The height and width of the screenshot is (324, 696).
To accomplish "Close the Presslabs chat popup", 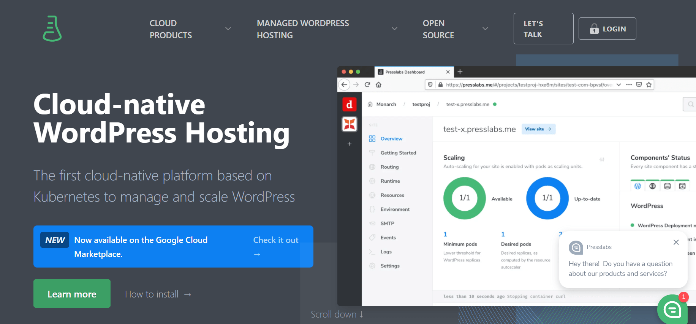I will tap(676, 242).
